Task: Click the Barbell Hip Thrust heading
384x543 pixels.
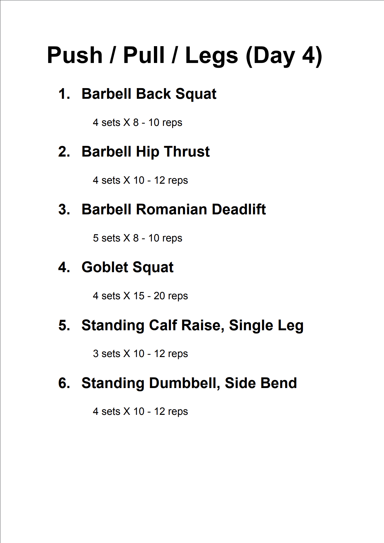Action: [x=146, y=152]
